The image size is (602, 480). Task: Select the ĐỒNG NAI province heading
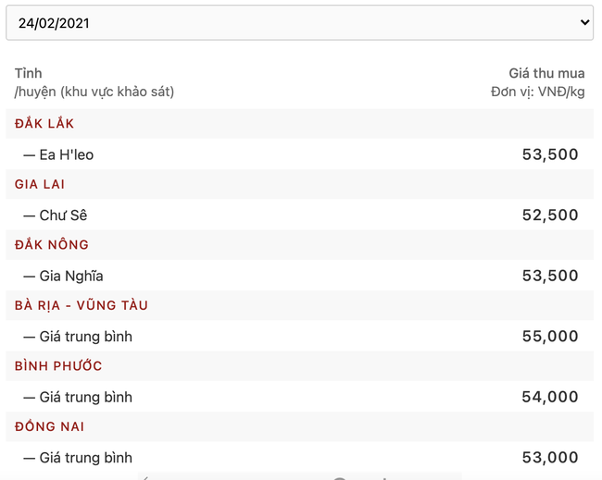click(x=49, y=426)
